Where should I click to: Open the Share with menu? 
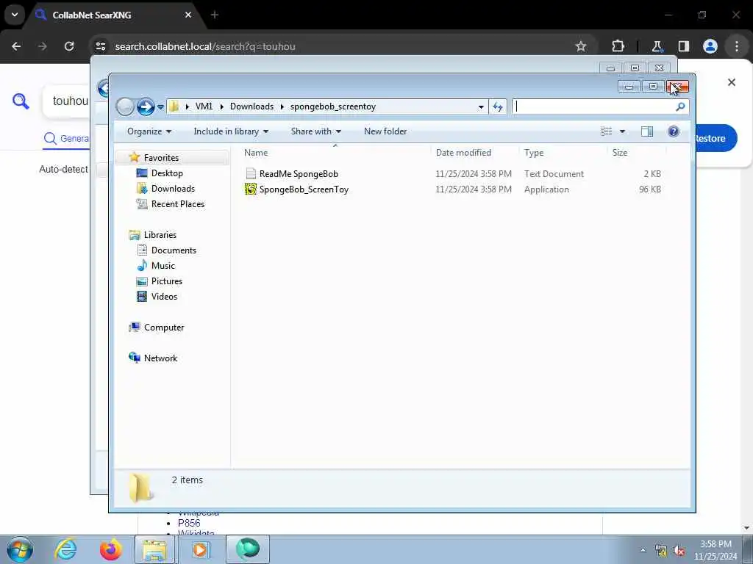click(x=316, y=131)
